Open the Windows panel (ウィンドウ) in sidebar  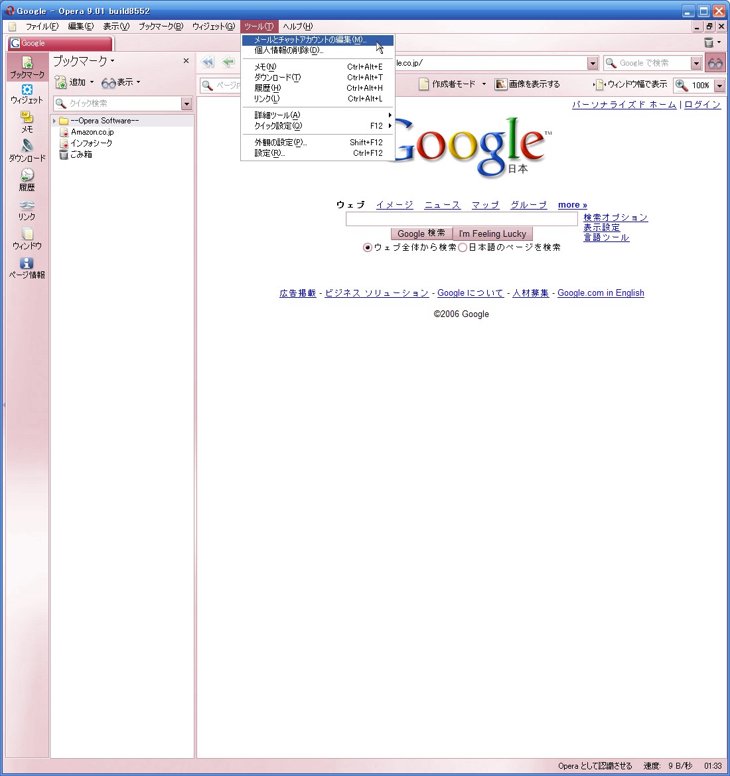pos(27,239)
